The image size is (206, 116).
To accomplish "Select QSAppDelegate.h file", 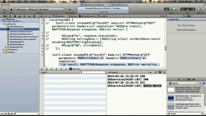I will tap(17, 42).
